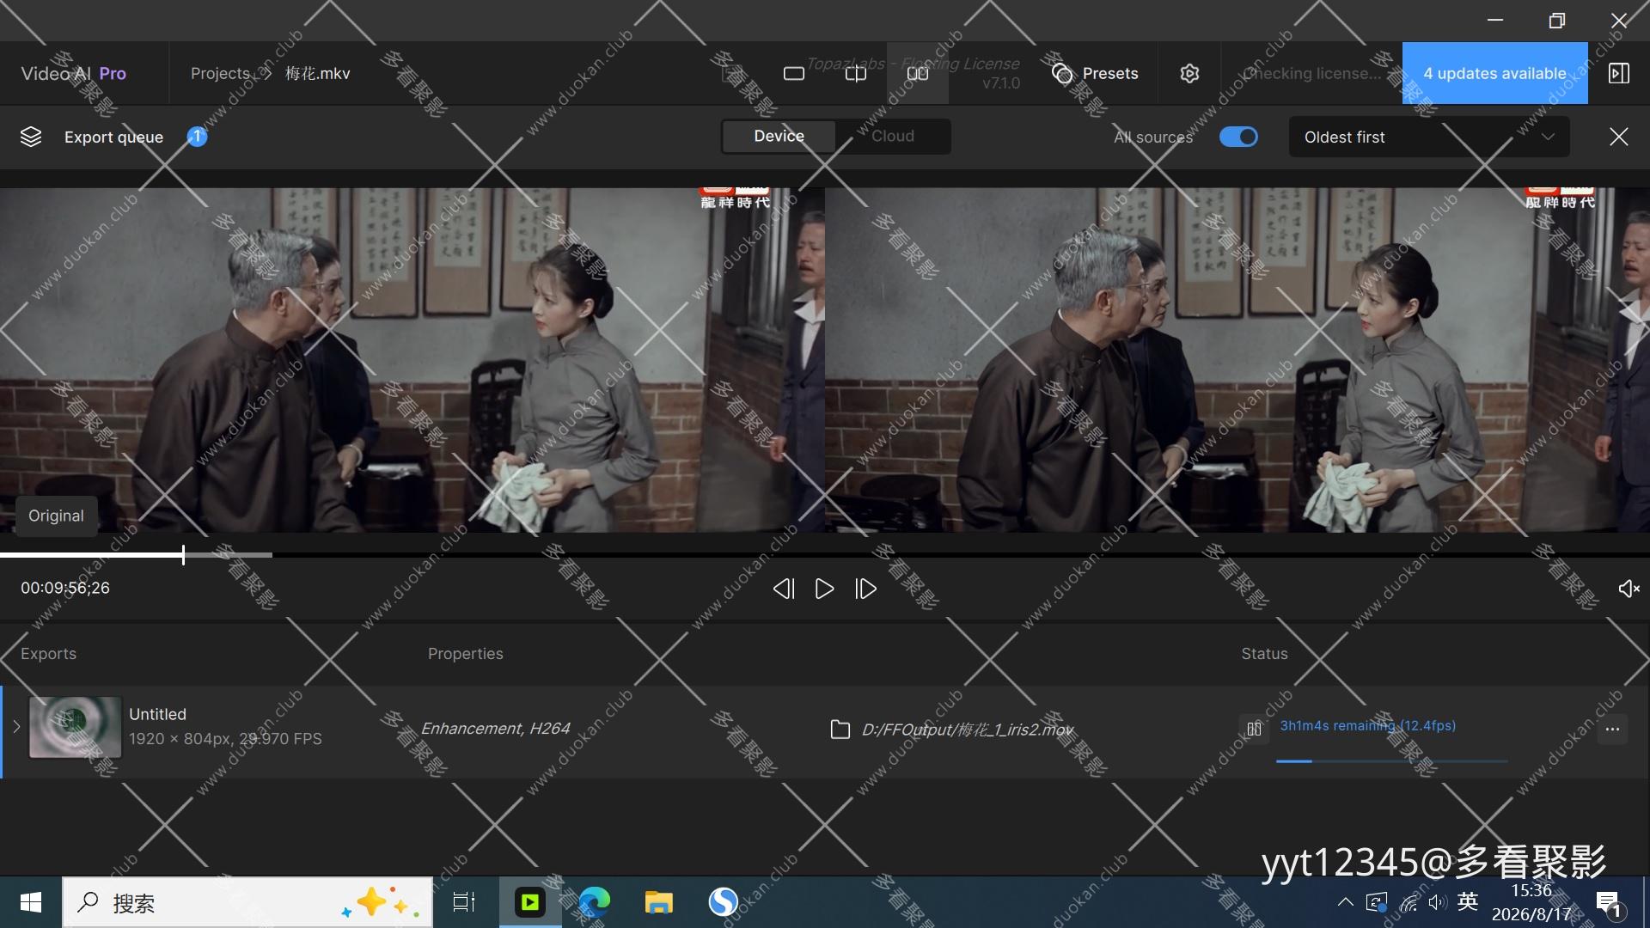
Task: Step back one frame
Action: (783, 589)
